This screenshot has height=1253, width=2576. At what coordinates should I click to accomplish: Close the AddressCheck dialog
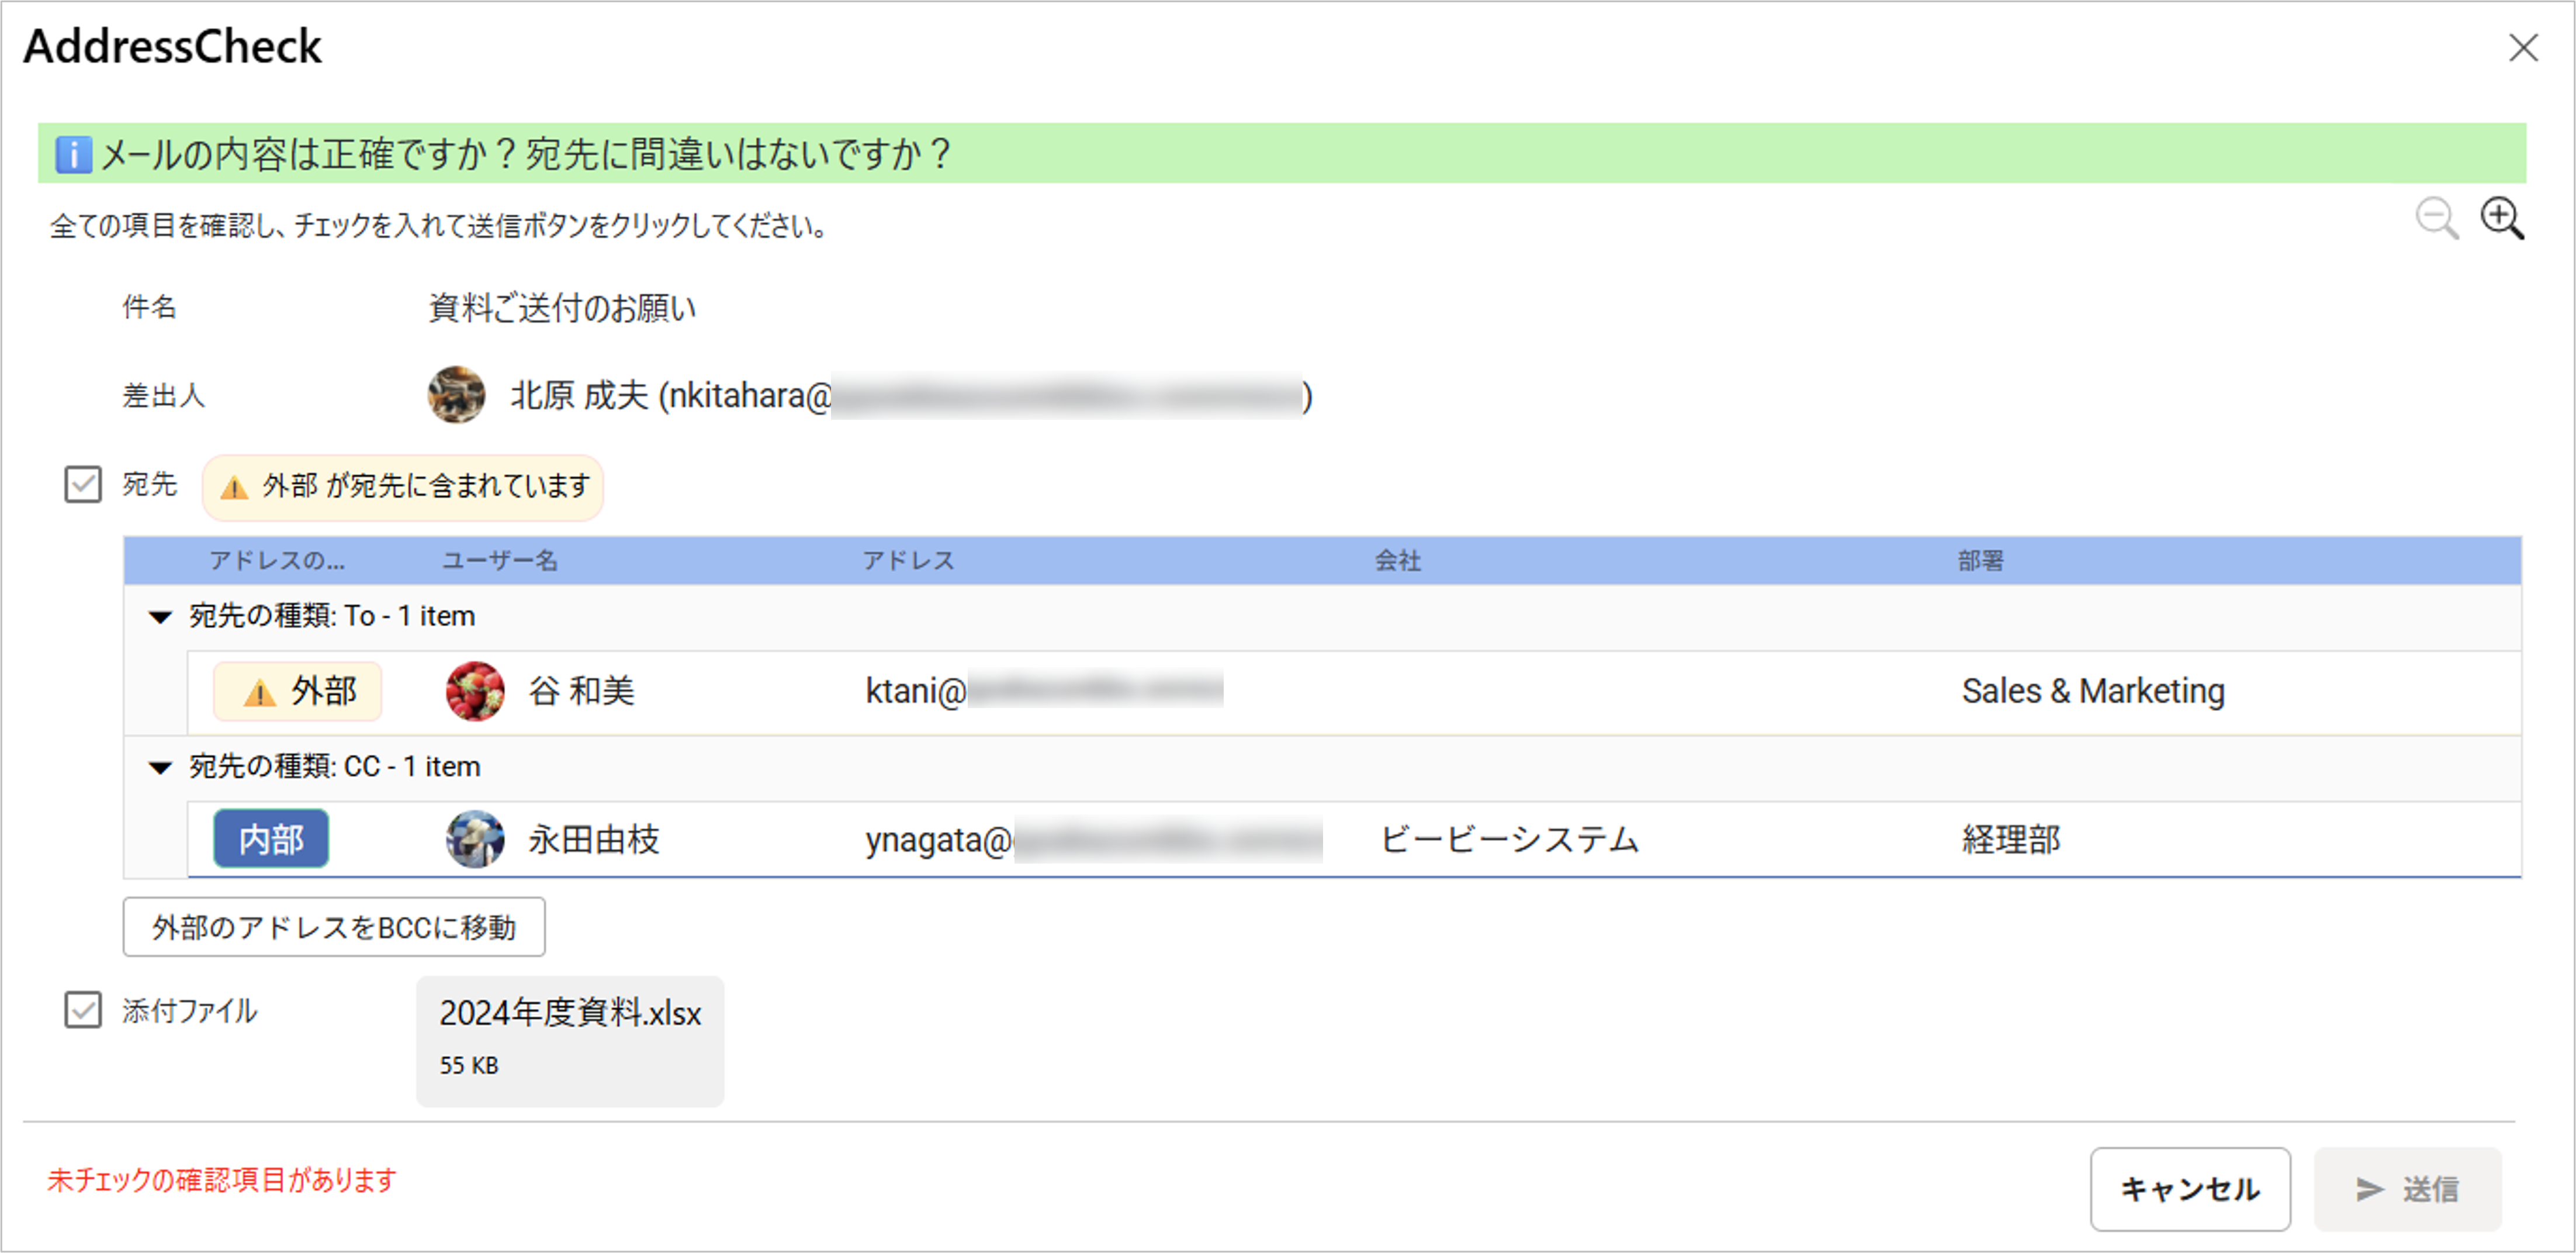(x=2523, y=47)
